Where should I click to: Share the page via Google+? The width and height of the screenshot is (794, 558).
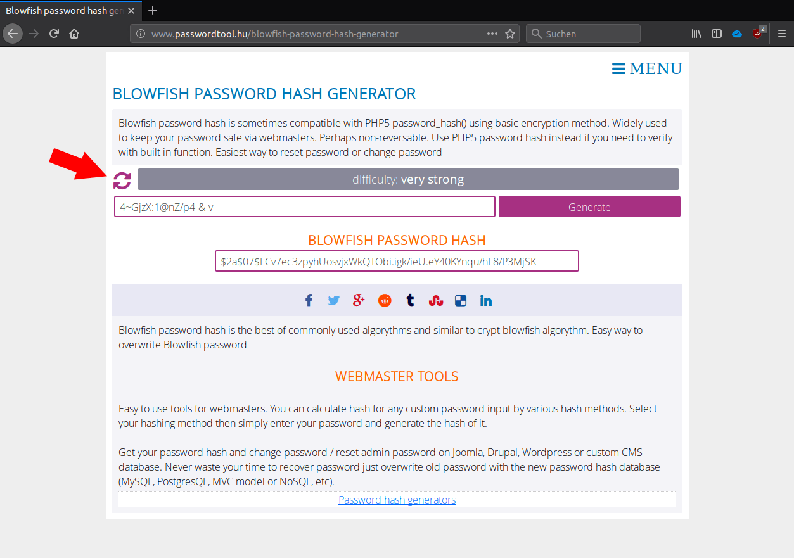[359, 300]
